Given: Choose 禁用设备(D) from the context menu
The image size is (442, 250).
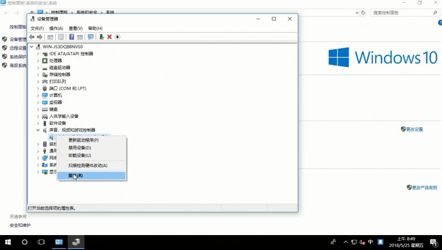Looking at the screenshot, I should (92, 148).
